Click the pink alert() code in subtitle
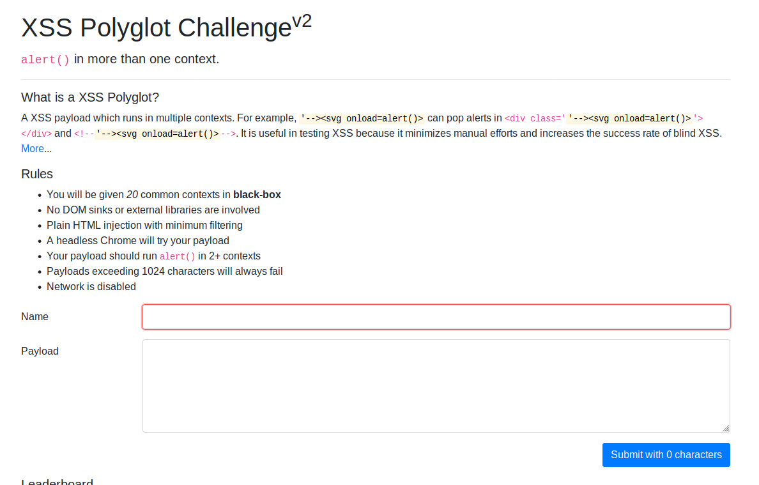 pyautogui.click(x=45, y=60)
